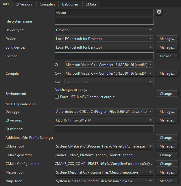Open the Compilers tab
Viewport: 181px width, 186px height.
pyautogui.click(x=47, y=4)
